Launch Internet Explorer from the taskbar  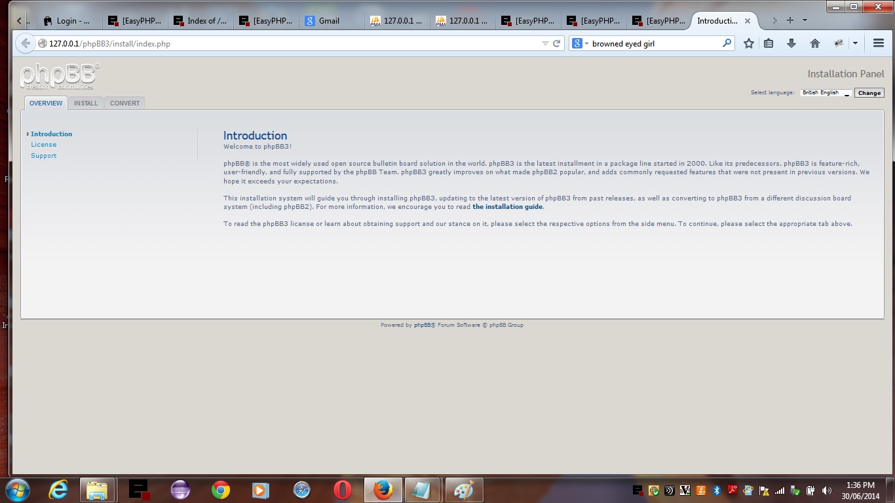point(58,489)
